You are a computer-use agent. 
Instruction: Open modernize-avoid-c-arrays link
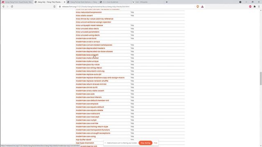tap(88, 42)
